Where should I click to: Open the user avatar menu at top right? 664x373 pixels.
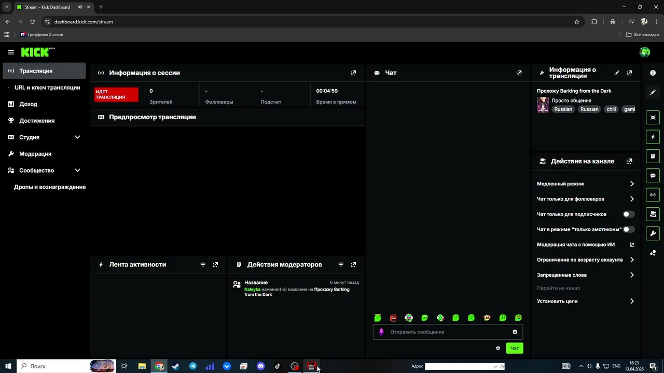645,52
